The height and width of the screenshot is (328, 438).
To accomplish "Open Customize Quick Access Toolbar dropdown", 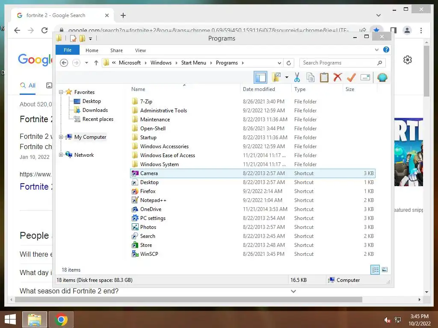I will click(x=91, y=39).
